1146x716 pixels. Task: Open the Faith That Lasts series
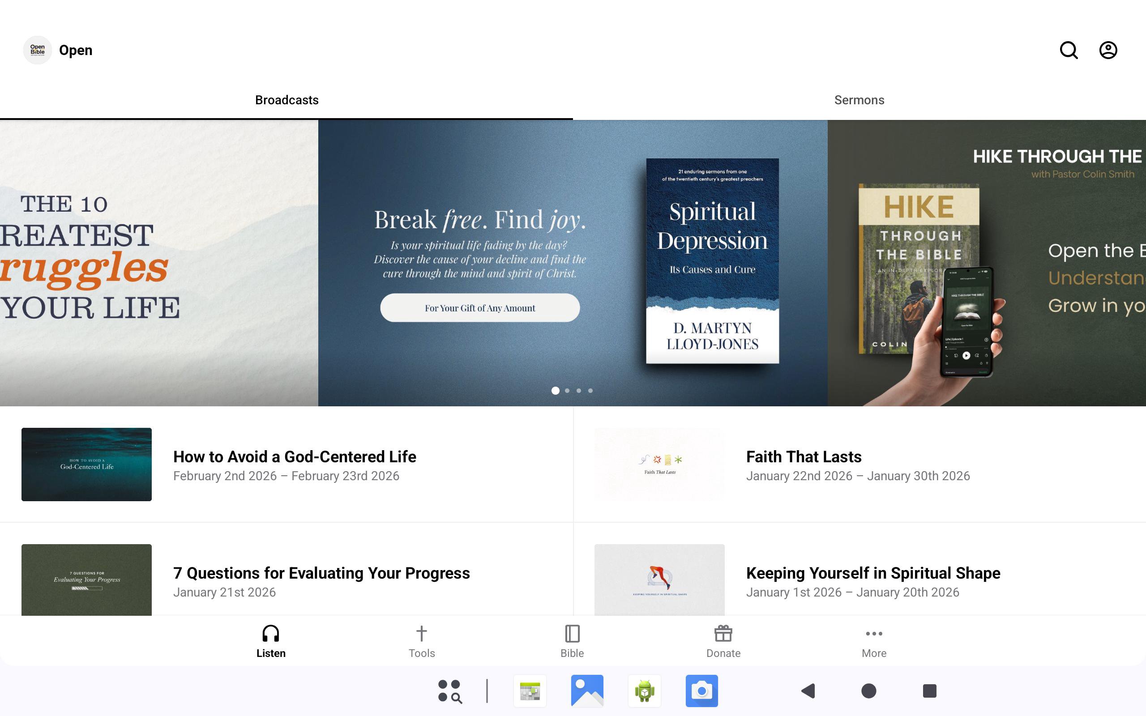(x=804, y=457)
